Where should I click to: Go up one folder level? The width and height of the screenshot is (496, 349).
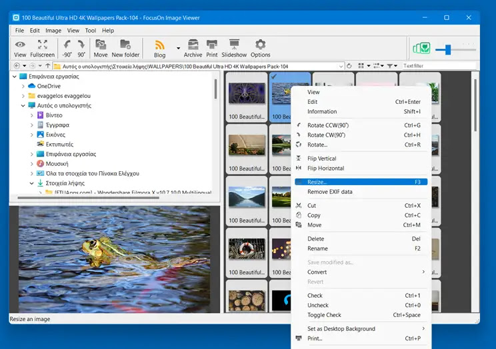pos(48,66)
